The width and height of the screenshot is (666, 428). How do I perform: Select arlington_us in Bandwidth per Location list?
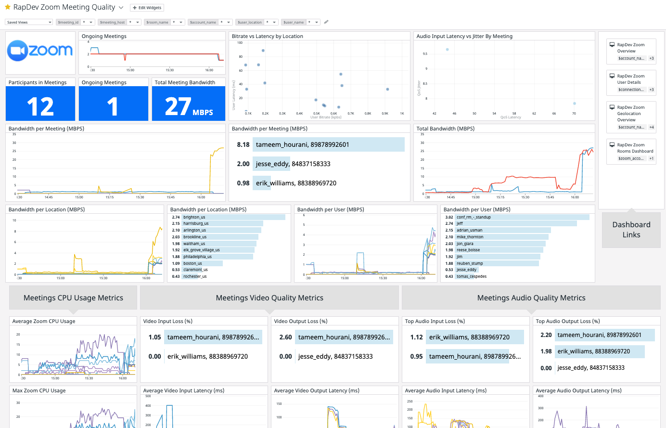(229, 230)
